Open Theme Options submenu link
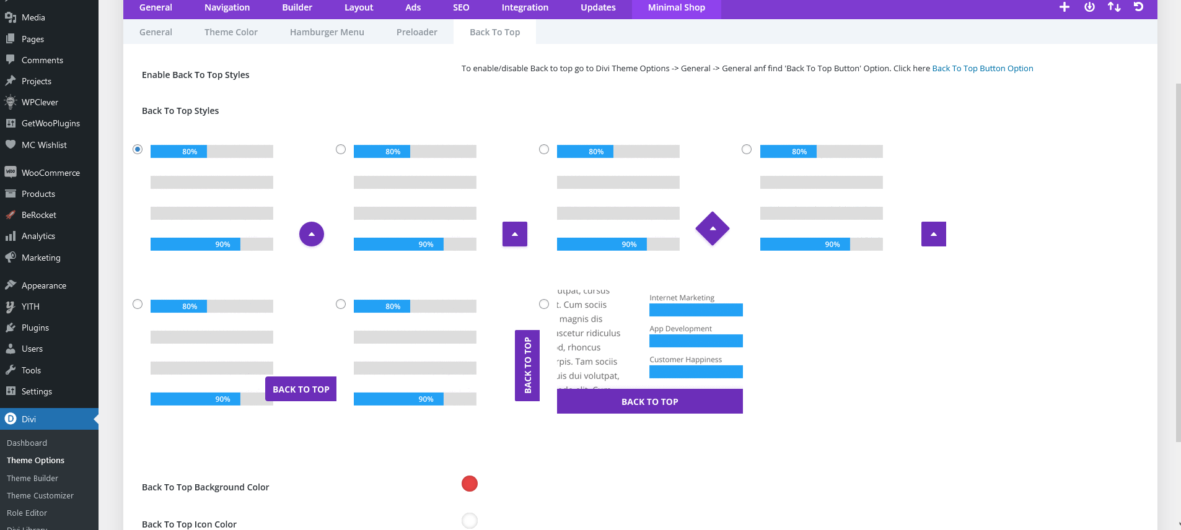Image resolution: width=1181 pixels, height=530 pixels. pos(36,460)
